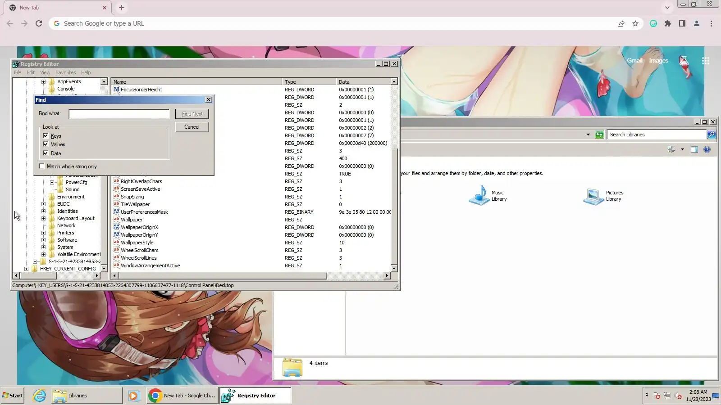
Task: Expand the AppEvents registry key
Action: point(43,81)
